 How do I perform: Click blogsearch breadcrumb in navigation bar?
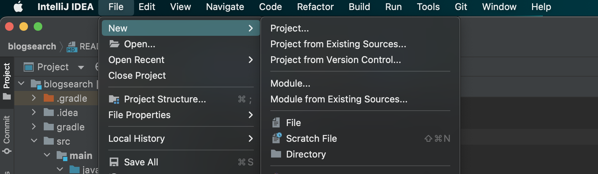tap(32, 47)
